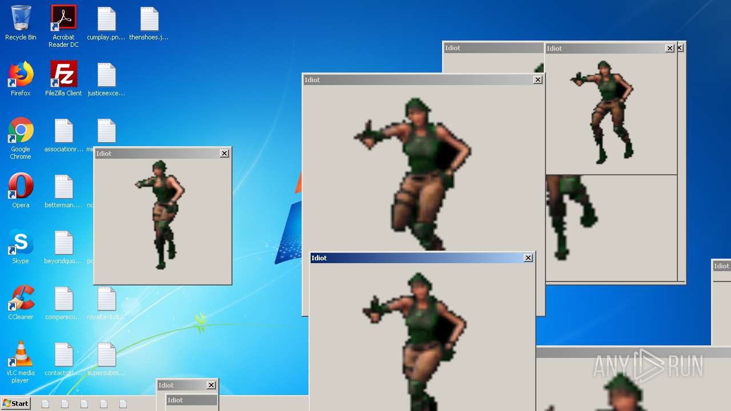Viewport: 731px width, 411px height.
Task: Launch the CCleaner shortcut
Action: (21, 303)
